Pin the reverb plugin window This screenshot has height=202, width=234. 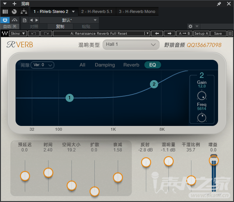coord(219,4)
